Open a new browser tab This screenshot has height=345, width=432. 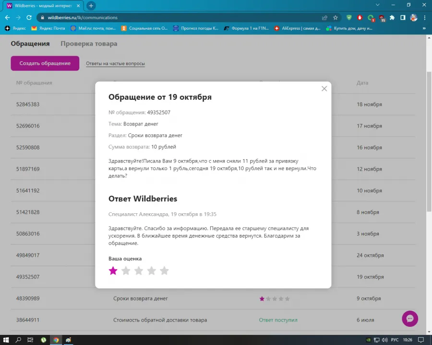[x=91, y=5]
